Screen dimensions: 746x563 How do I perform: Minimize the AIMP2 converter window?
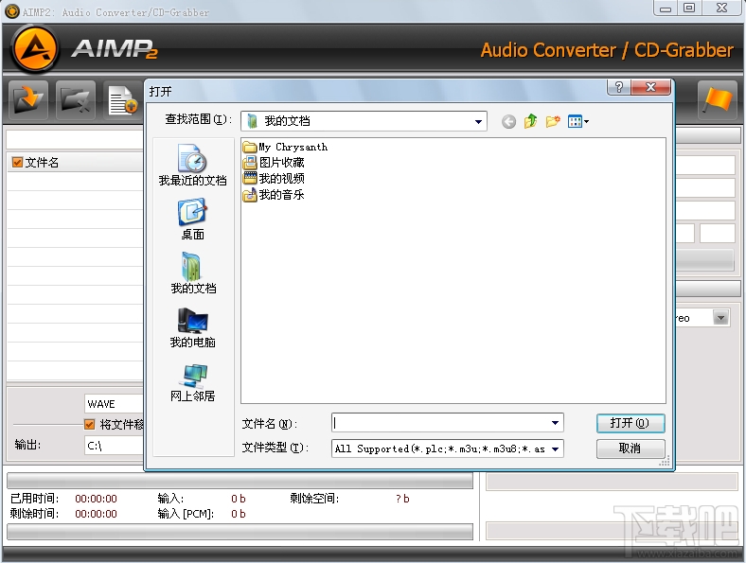(666, 9)
